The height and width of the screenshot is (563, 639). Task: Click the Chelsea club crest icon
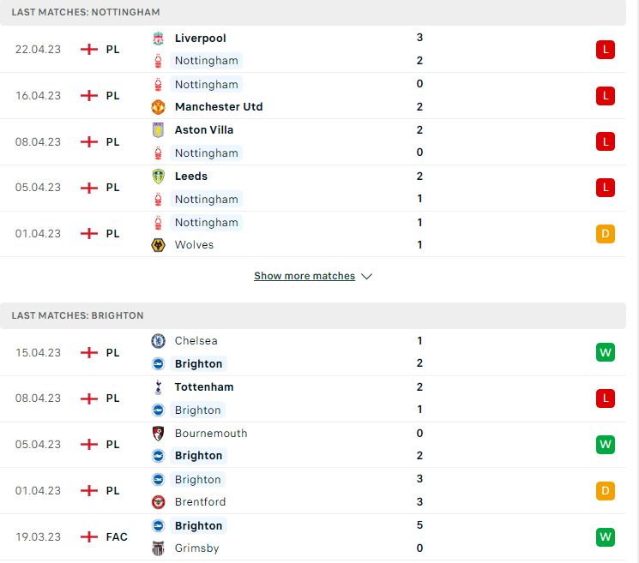tap(158, 341)
